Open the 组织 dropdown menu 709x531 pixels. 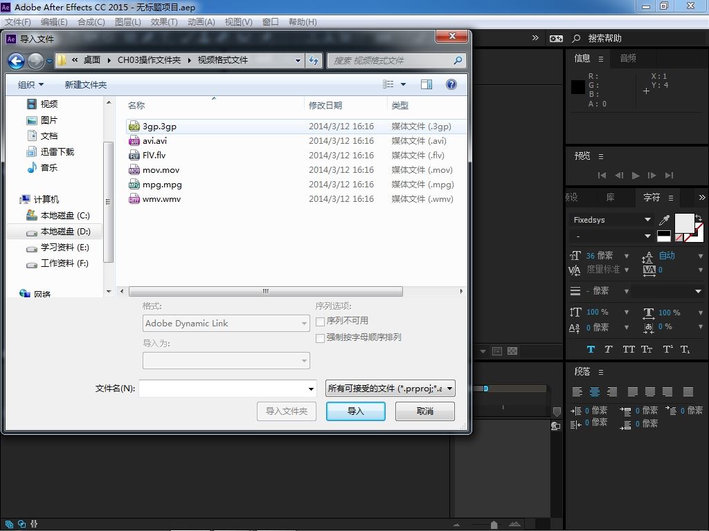tap(30, 84)
